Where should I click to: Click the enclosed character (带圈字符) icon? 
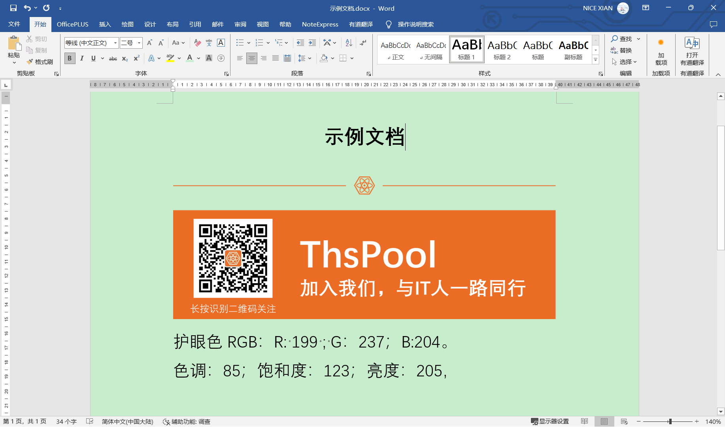(x=221, y=58)
